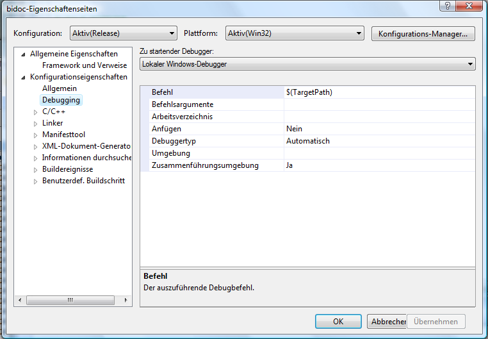Select the Benutzerdef. Buildschritt item
488x339 pixels.
pos(83,181)
